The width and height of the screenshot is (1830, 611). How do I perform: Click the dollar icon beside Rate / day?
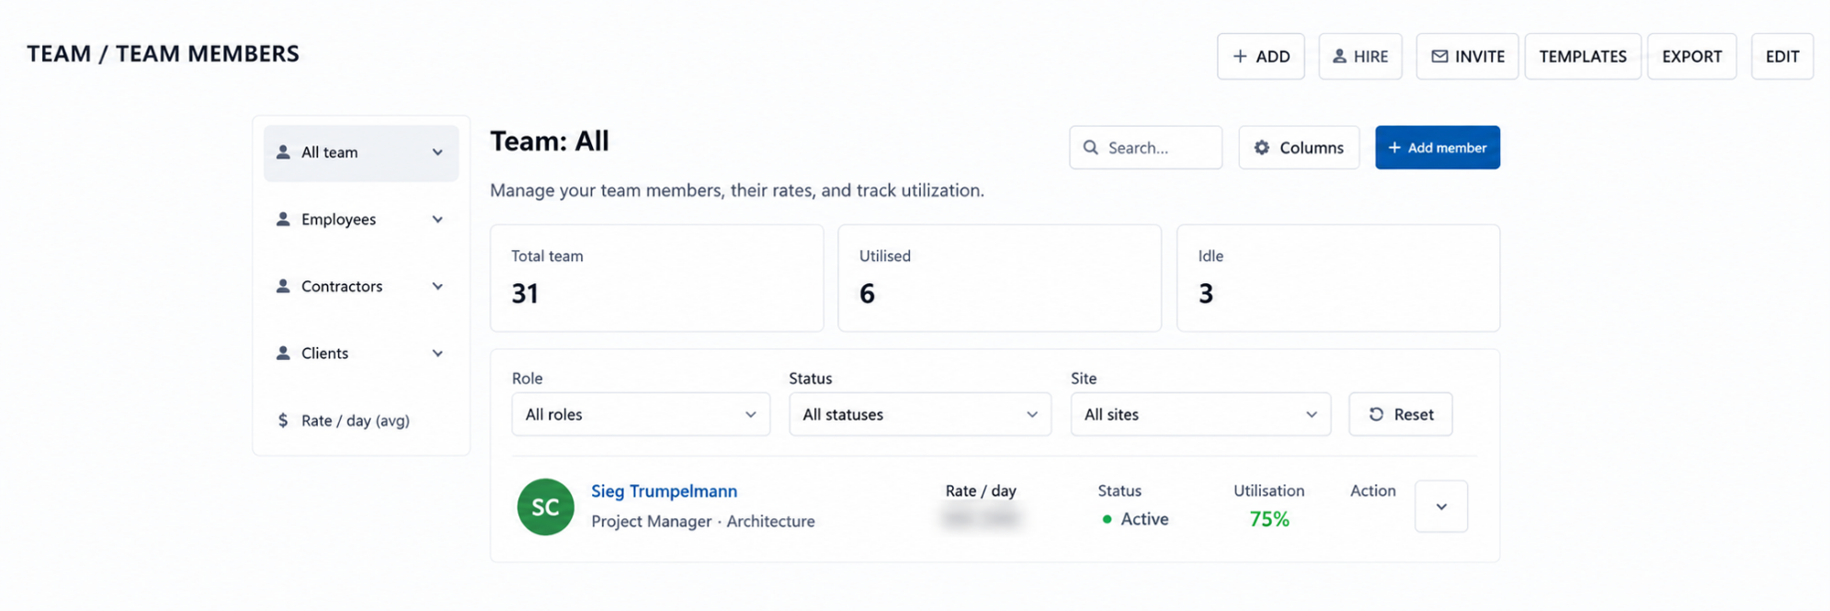[x=283, y=420]
